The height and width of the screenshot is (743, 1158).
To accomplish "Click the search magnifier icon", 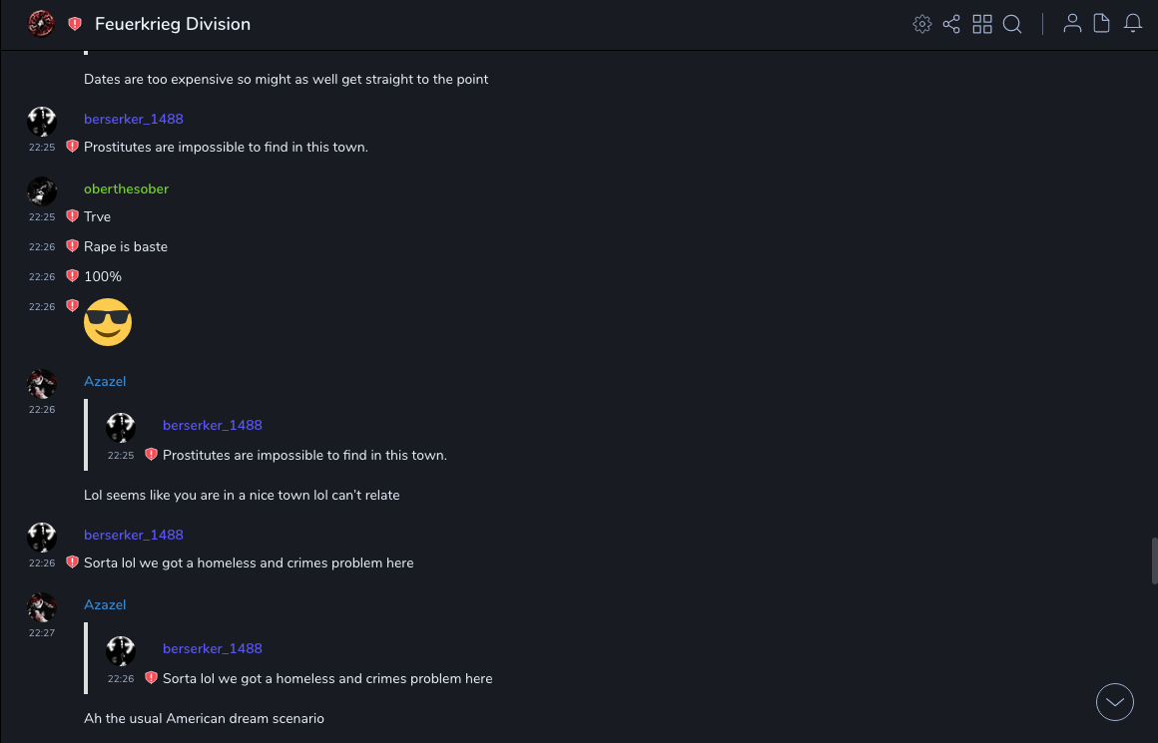I will pyautogui.click(x=1012, y=24).
